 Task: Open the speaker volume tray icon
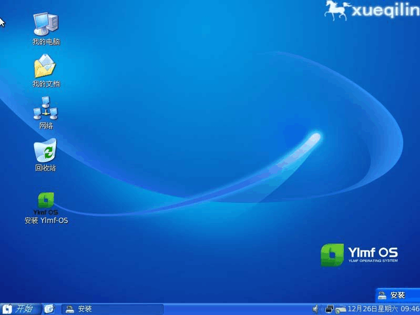[316, 309]
